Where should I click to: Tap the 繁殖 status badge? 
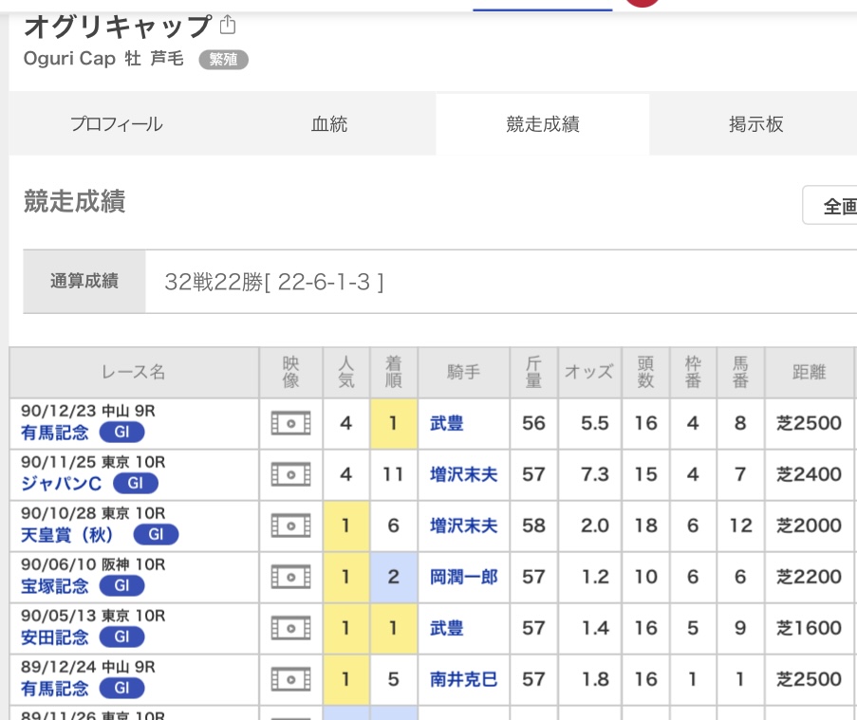pyautogui.click(x=224, y=59)
